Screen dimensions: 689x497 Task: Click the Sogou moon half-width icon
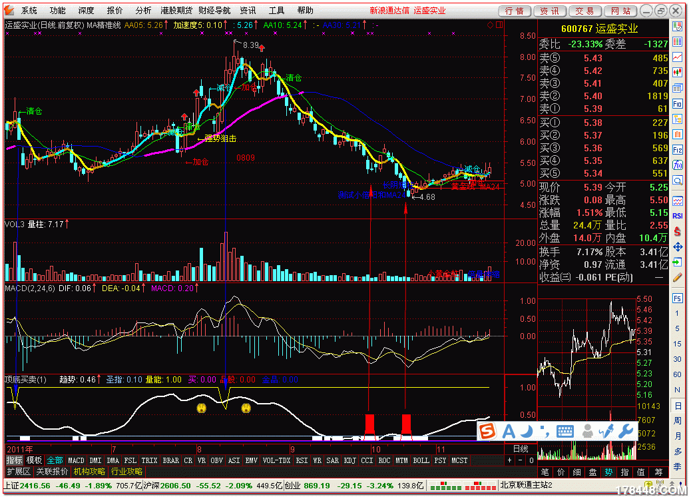click(x=527, y=431)
